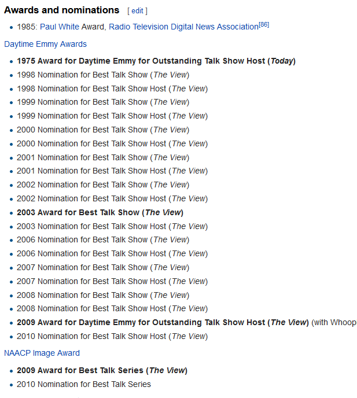Click the 1975 Outstanding Talk Show Host entry
357x398 pixels.
(156, 61)
